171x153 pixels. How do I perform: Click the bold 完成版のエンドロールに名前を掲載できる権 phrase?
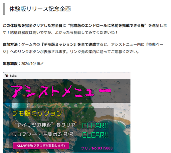tap(107, 25)
